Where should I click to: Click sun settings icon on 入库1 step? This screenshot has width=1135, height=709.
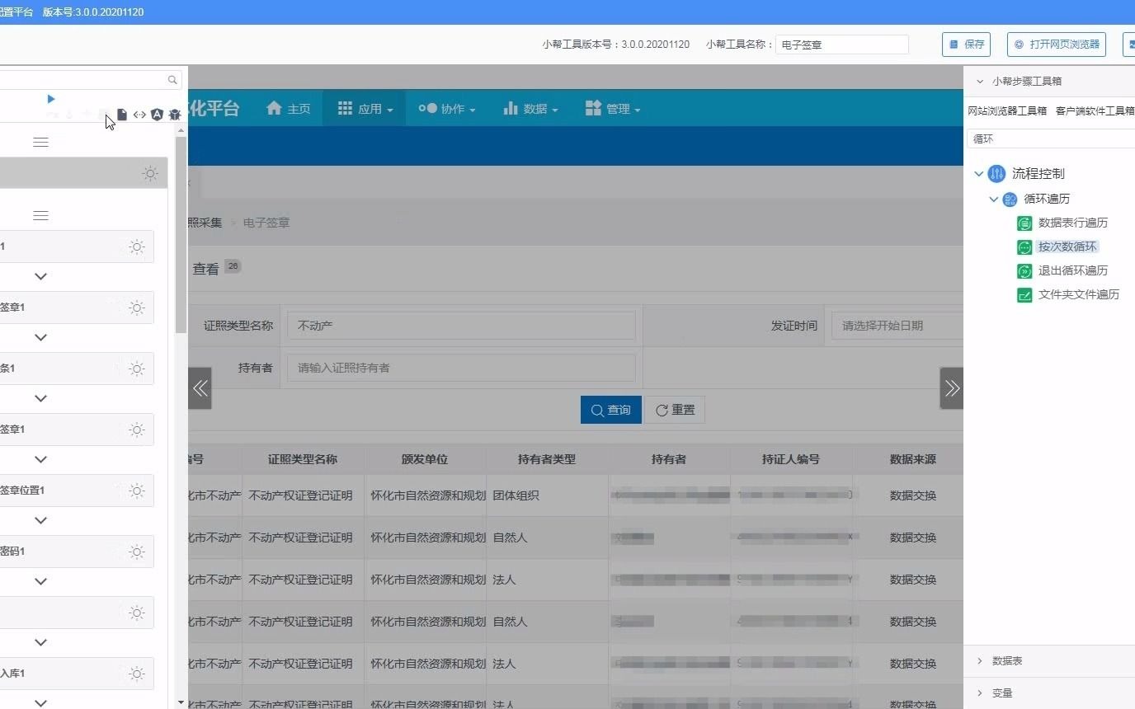pos(137,674)
